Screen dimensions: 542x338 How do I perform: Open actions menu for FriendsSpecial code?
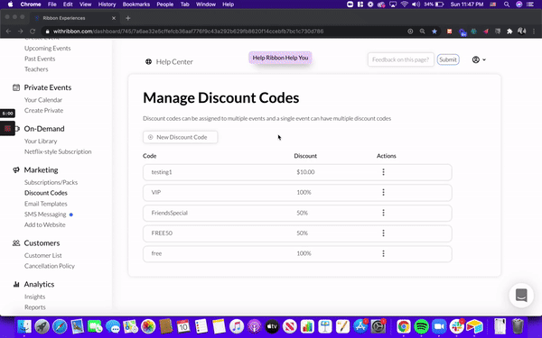[383, 213]
